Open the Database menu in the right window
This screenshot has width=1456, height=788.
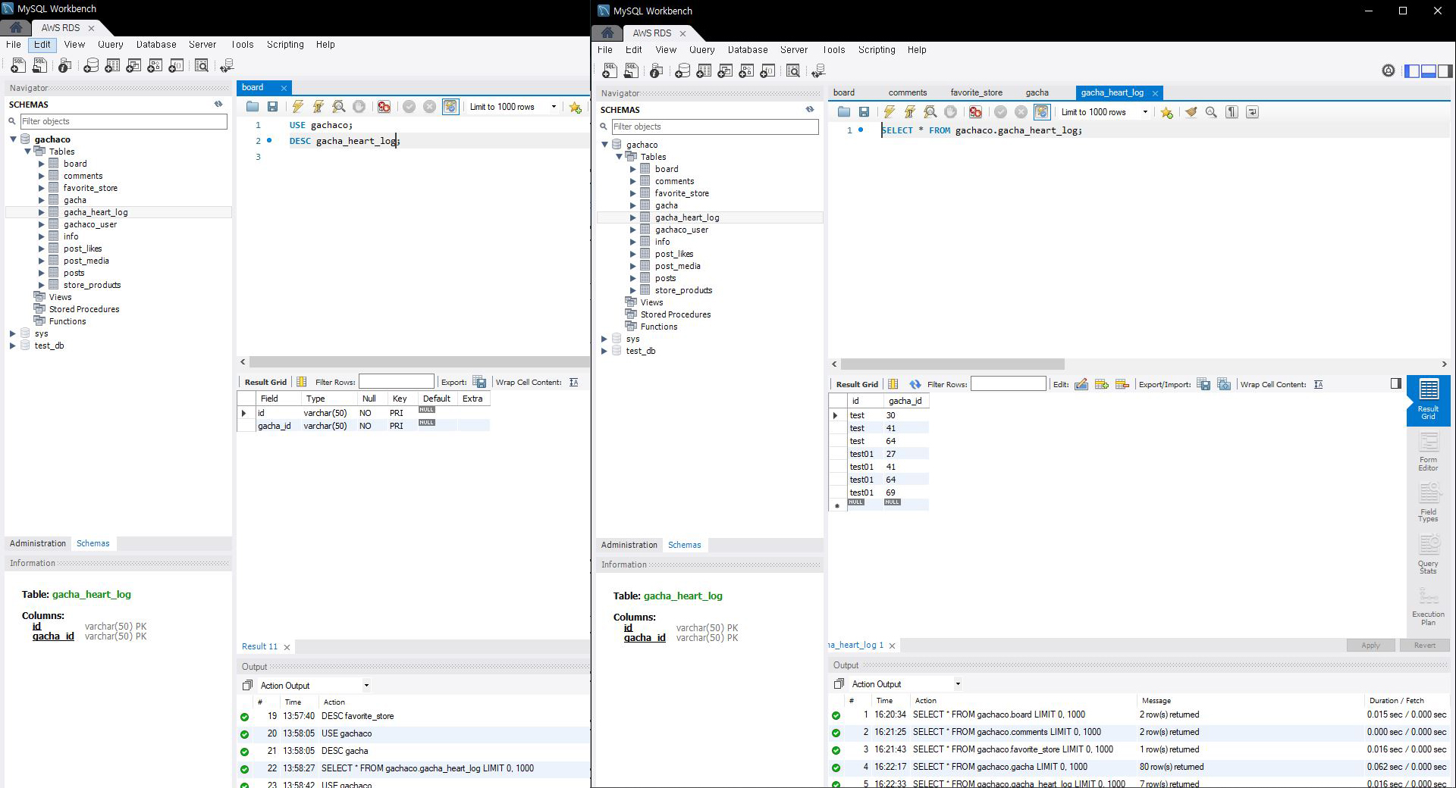(x=748, y=50)
